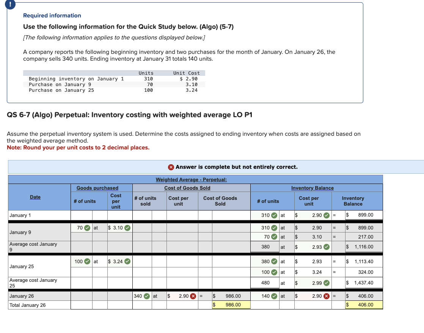Click the 'Total January 26' row label
The height and width of the screenshot is (333, 424).
coord(28,305)
